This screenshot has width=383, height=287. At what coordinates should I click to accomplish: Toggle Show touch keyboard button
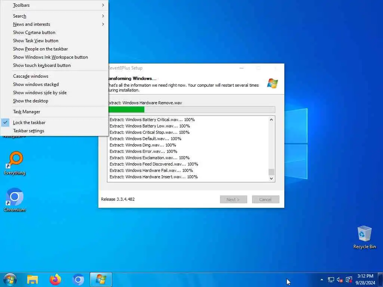click(x=55, y=65)
